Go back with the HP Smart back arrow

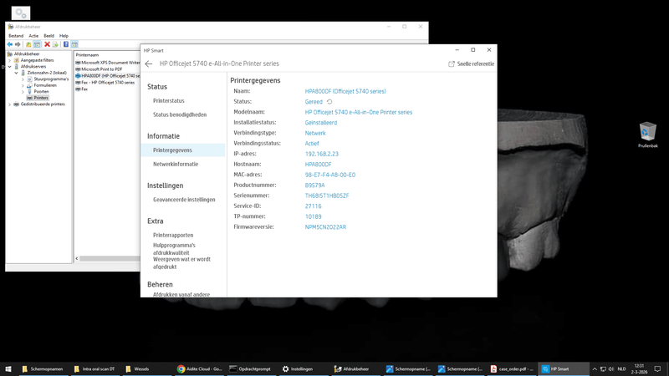click(149, 64)
